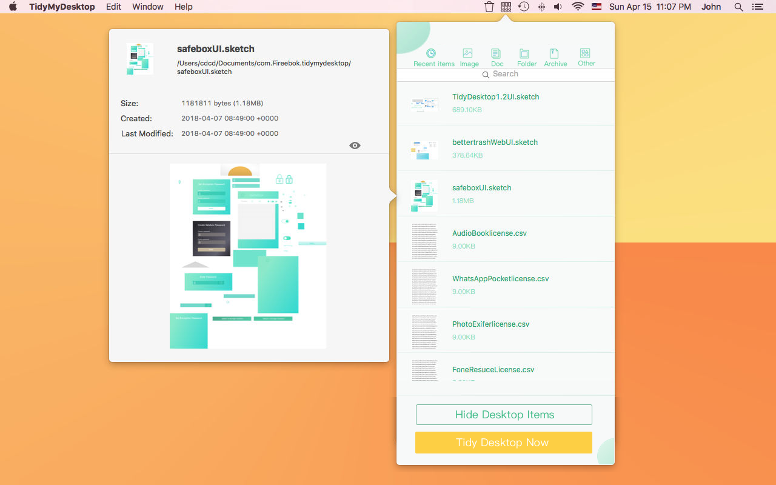Open the Help menu
Screen dimensions: 776x485
pos(184,7)
